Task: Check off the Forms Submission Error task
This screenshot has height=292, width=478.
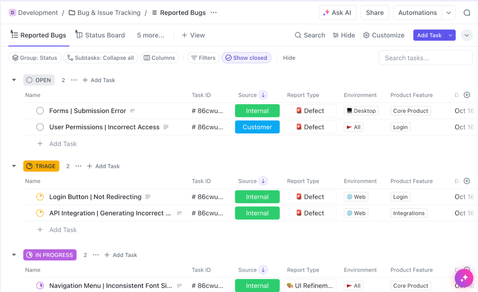Action: 40,111
